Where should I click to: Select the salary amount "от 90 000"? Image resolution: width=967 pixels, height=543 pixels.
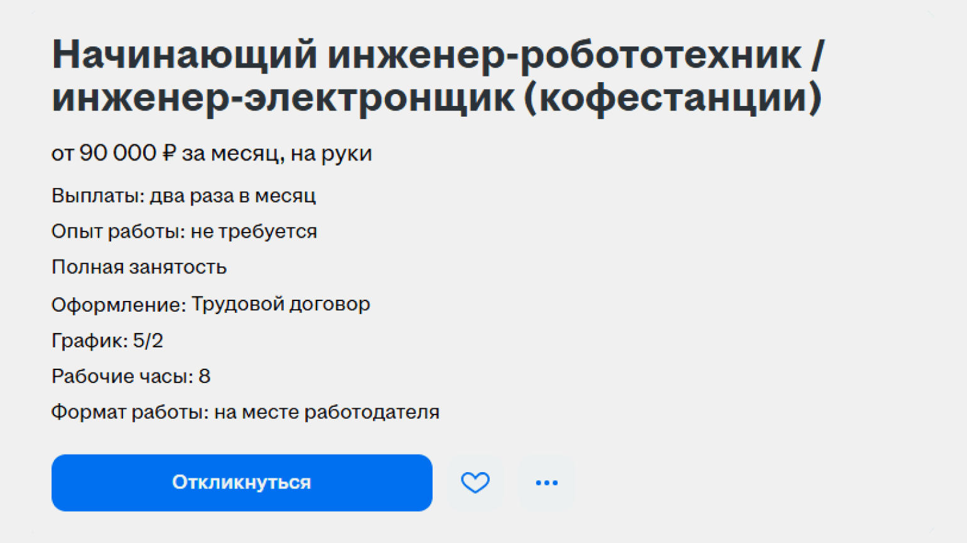104,153
